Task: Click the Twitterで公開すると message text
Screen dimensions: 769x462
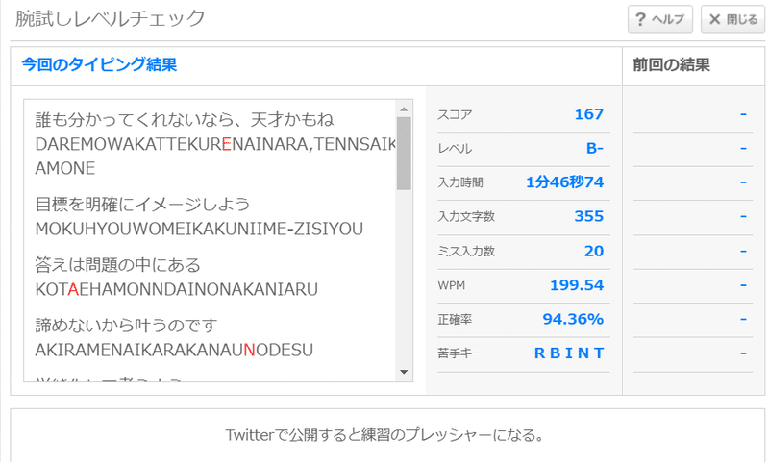Action: tap(384, 434)
